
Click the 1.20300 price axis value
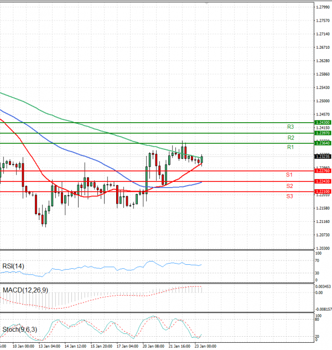tap(323, 248)
